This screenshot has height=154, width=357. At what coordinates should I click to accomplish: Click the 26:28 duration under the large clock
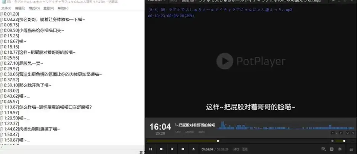160,133
